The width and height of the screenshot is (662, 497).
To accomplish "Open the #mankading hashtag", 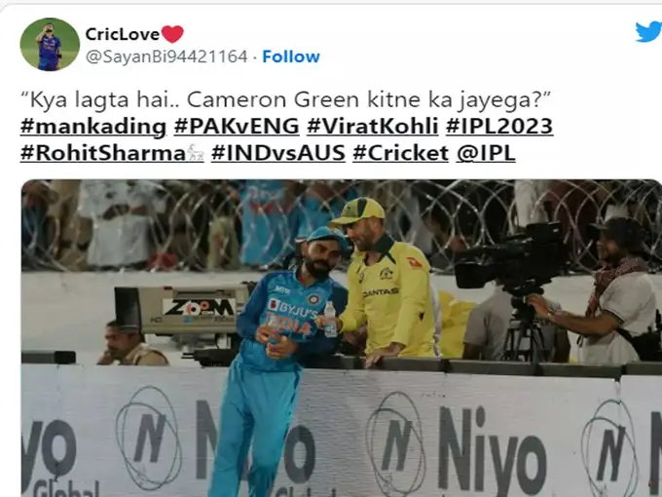I will click(x=93, y=127).
